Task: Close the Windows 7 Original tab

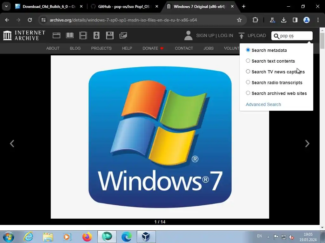Action: 232,6
